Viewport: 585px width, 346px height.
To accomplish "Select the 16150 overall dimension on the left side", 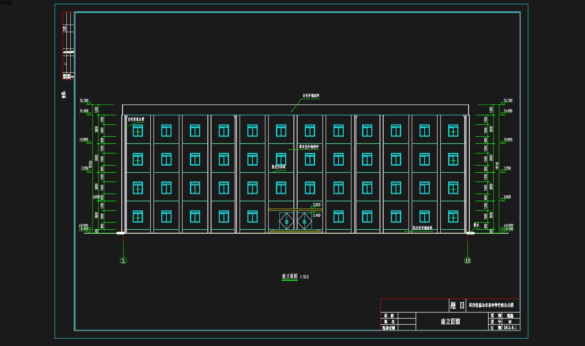I will click(91, 165).
